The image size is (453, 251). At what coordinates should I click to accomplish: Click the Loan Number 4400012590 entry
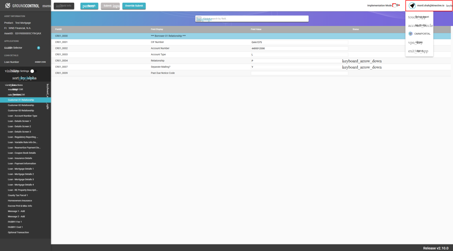click(x=25, y=62)
